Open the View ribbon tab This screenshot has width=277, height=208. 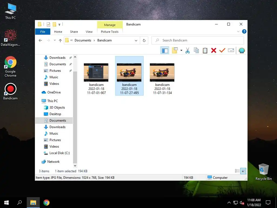[89, 32]
